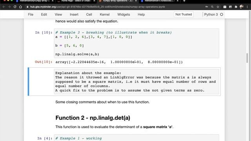Click the '# Example 3 - breaking' comment line
Viewport: 251px width, 141px height.
coord(113,33)
